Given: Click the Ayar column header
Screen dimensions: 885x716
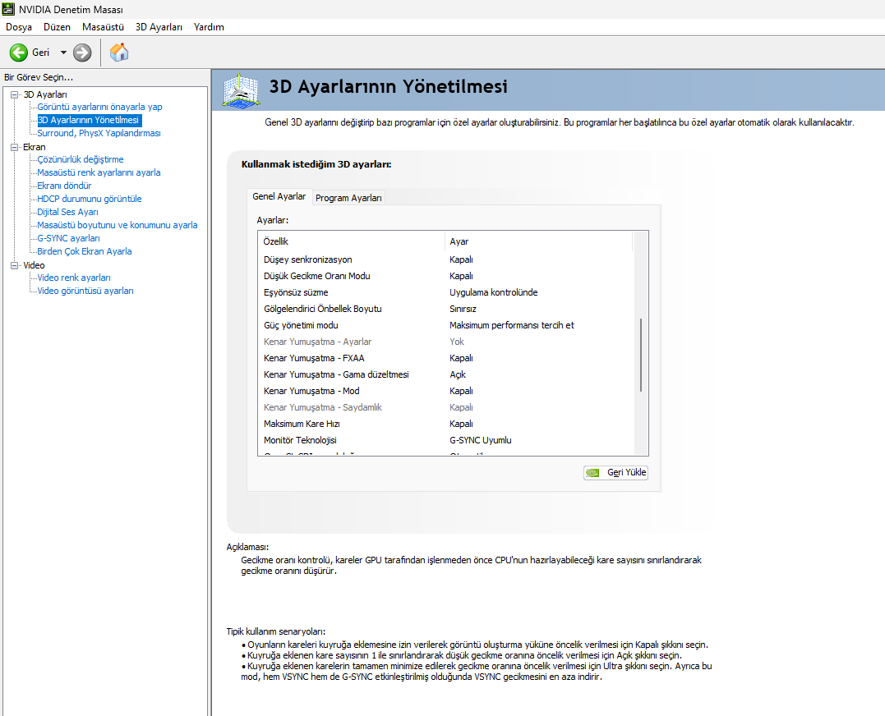Looking at the screenshot, I should 539,241.
